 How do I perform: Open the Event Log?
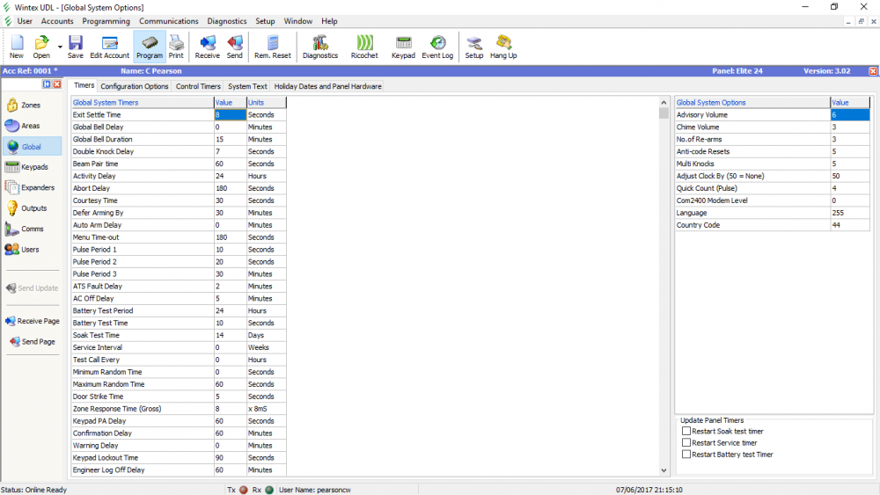tap(437, 47)
